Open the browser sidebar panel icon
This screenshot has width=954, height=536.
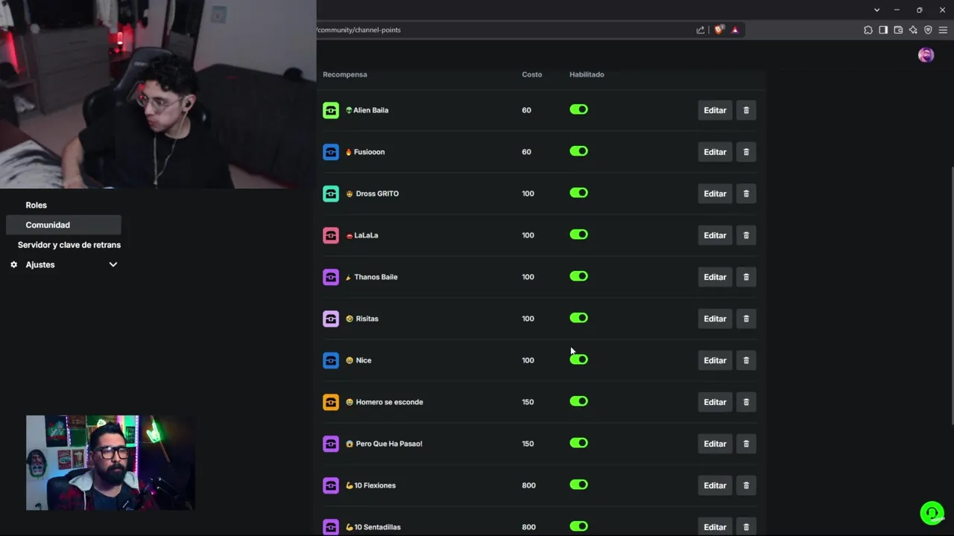[883, 30]
